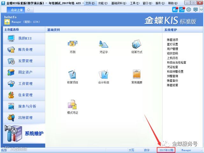Open the 基础资料 menu

click(x=119, y=3)
